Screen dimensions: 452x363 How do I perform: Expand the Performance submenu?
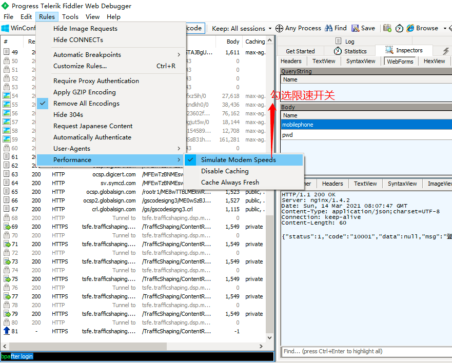click(x=111, y=160)
